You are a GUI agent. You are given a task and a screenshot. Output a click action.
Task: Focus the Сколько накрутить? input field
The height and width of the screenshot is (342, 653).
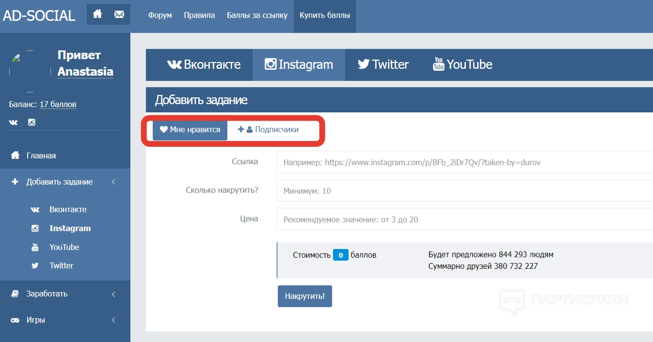(x=464, y=191)
